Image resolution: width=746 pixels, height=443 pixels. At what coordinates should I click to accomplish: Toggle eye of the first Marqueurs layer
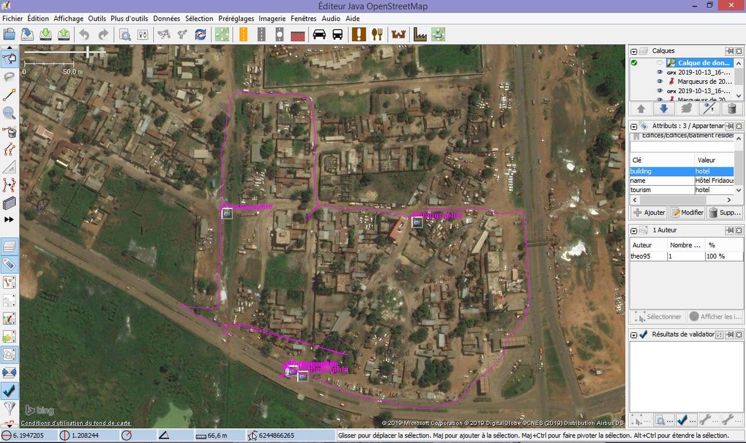(660, 81)
